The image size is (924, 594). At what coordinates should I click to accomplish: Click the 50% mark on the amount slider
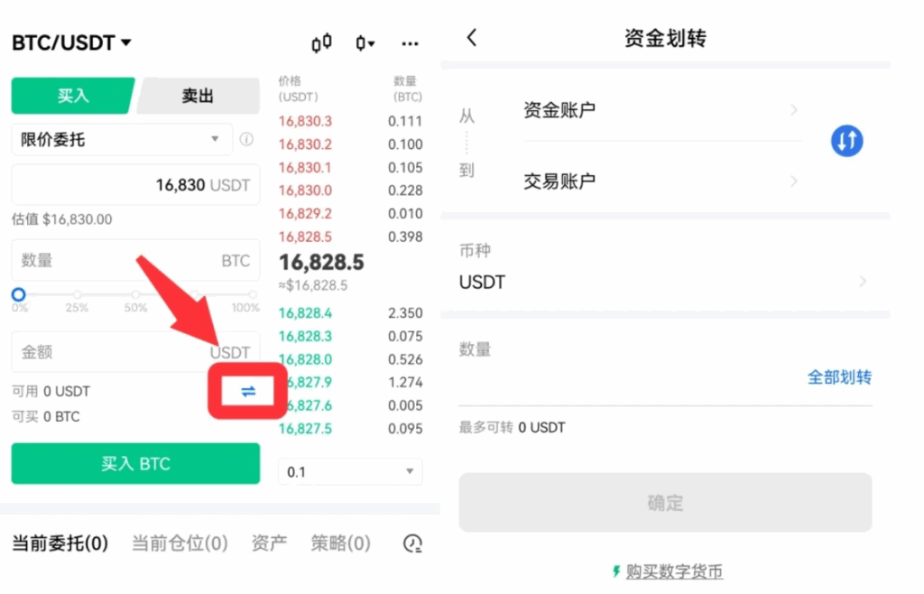pyautogui.click(x=135, y=294)
